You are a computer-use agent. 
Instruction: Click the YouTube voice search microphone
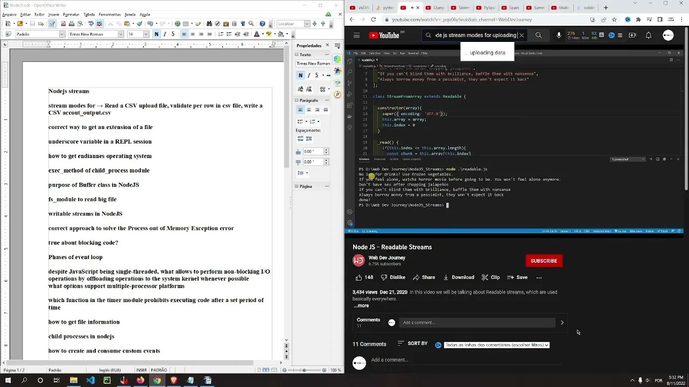point(559,35)
